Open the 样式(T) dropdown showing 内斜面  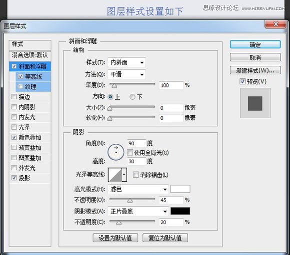(126, 62)
